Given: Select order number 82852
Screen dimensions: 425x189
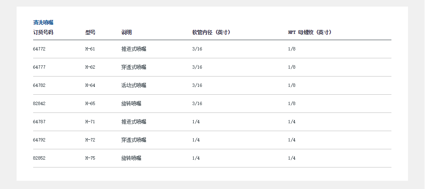Looking at the screenshot, I should coord(39,158).
